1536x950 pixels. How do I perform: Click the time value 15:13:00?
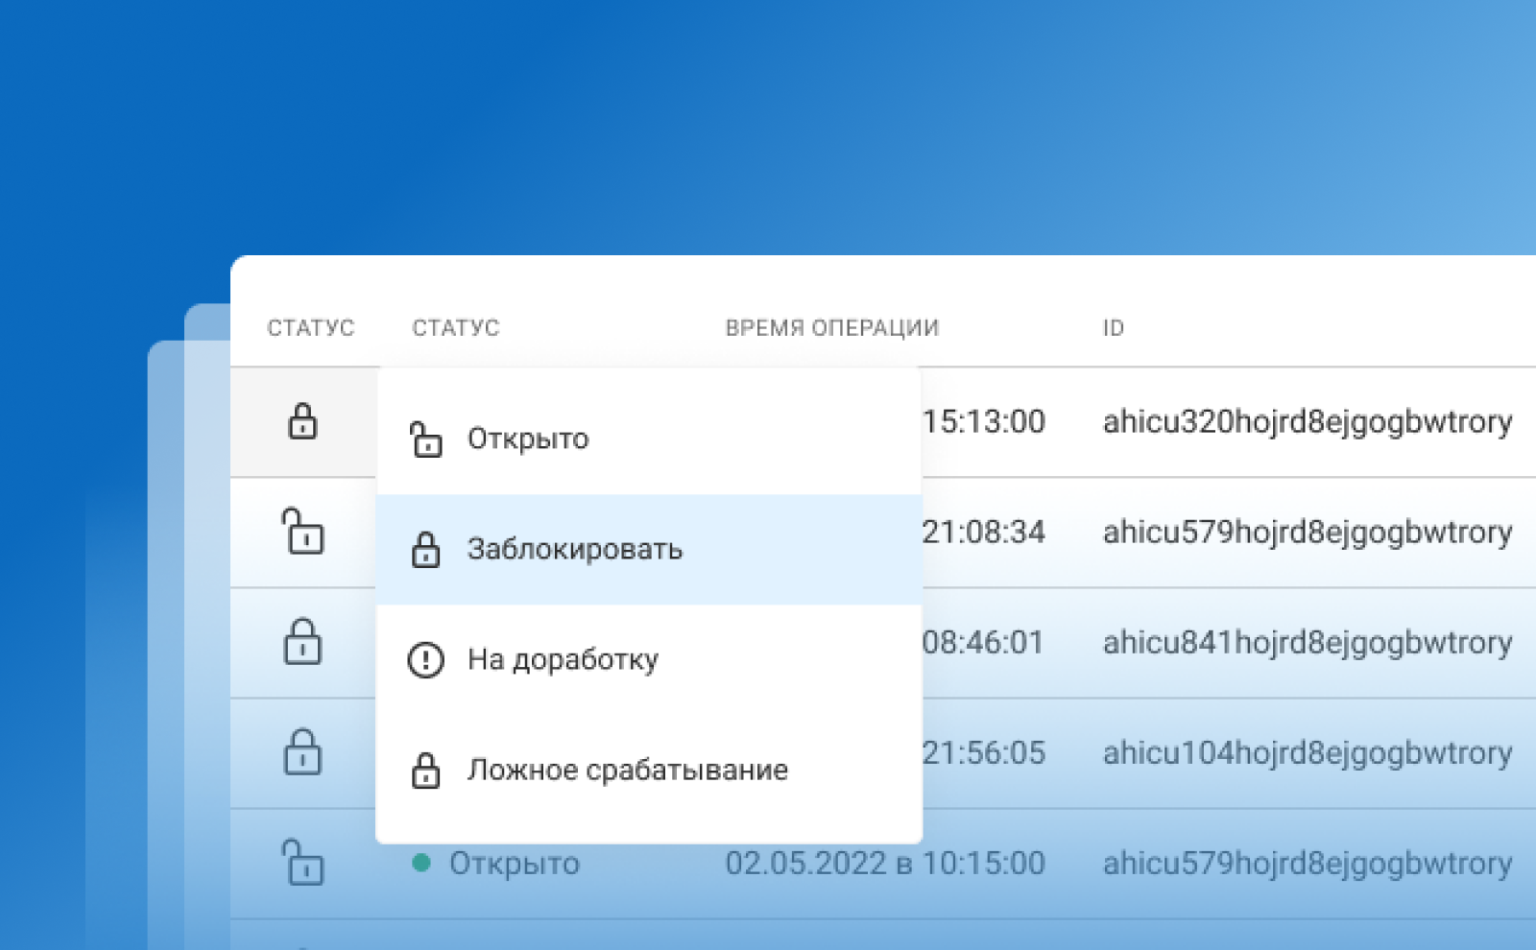point(984,422)
